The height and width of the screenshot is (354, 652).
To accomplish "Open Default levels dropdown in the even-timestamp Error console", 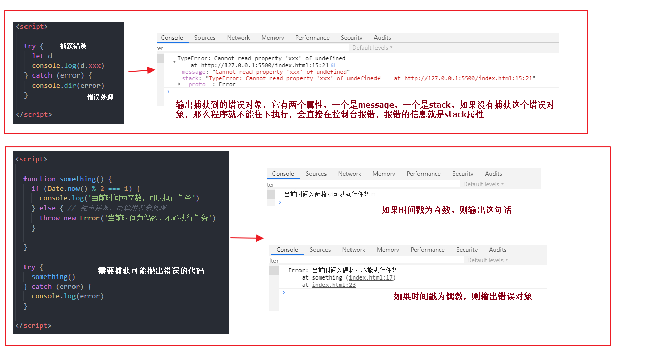I will (487, 260).
